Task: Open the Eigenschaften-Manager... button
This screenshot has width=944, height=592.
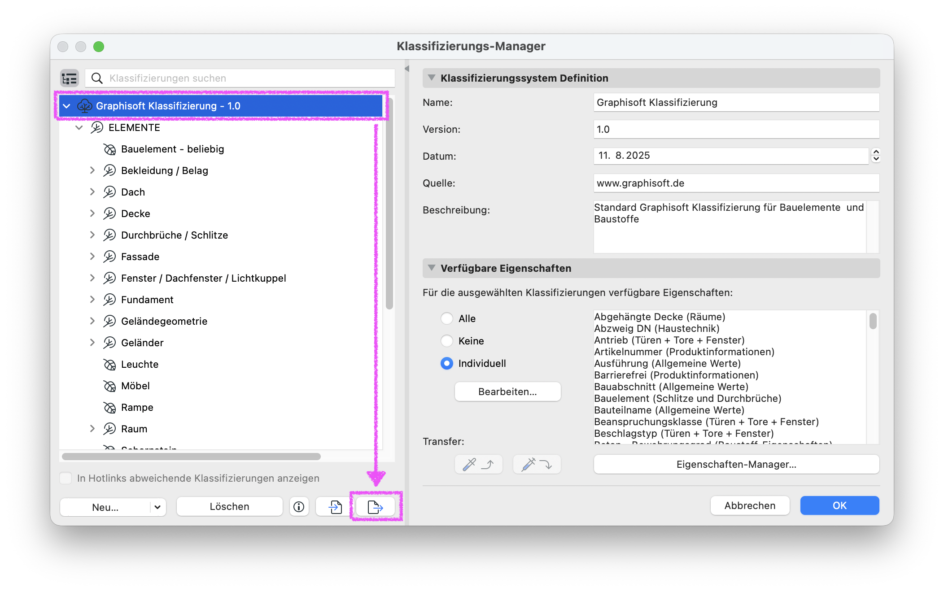Action: click(x=736, y=464)
